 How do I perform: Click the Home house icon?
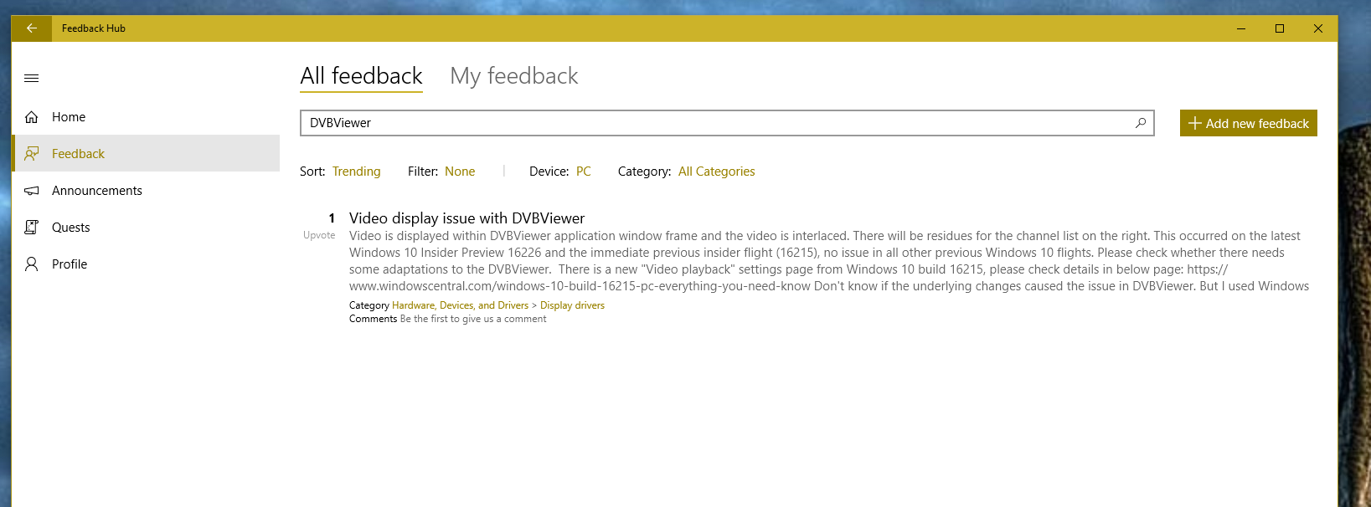[x=32, y=117]
